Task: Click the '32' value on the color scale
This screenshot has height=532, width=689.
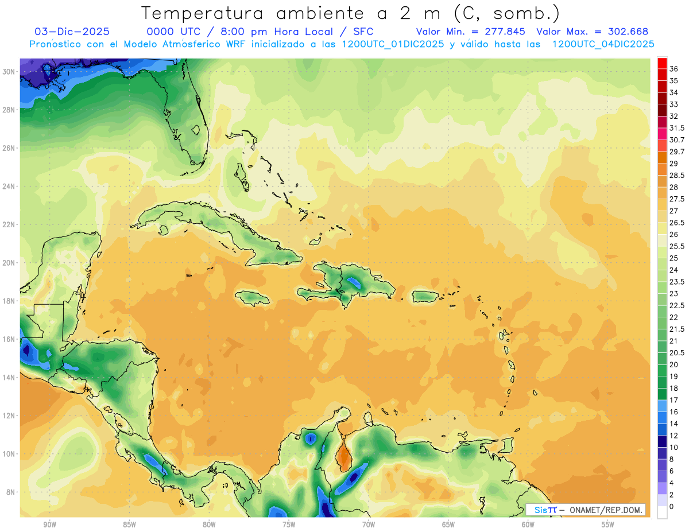Action: pos(674,116)
